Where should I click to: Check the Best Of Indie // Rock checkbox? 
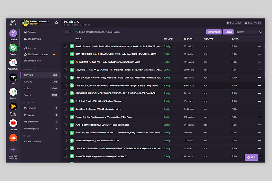click(x=65, y=156)
